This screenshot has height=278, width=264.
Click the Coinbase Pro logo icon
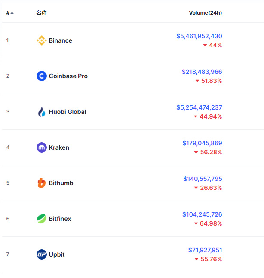[x=42, y=76]
